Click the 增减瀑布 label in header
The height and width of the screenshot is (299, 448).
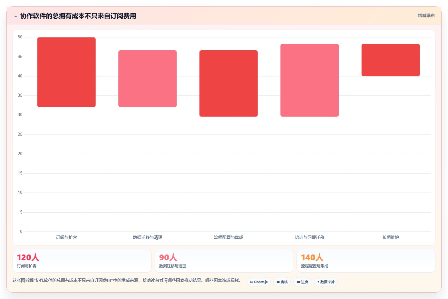coord(426,15)
